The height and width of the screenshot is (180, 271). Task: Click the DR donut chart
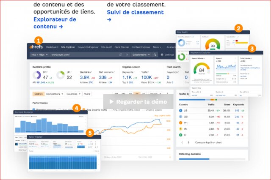(37, 75)
